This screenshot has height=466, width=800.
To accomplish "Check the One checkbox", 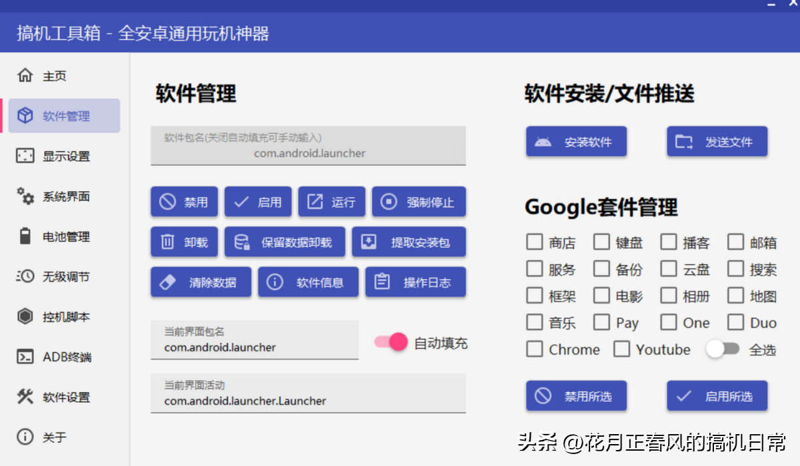I will coord(669,322).
